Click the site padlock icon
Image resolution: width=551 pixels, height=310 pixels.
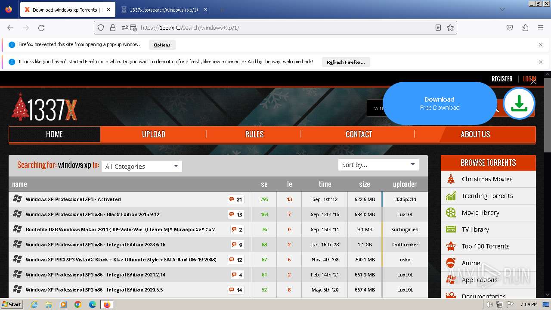point(112,28)
